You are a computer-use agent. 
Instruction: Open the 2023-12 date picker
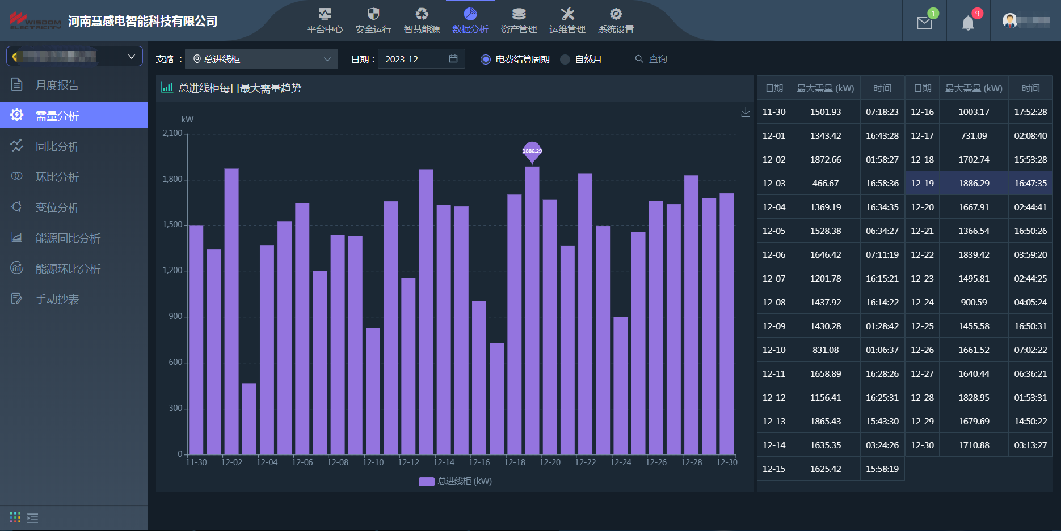click(x=421, y=59)
